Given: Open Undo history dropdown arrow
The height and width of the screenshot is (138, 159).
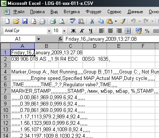Looking at the screenshot, I should pyautogui.click(x=139, y=21).
